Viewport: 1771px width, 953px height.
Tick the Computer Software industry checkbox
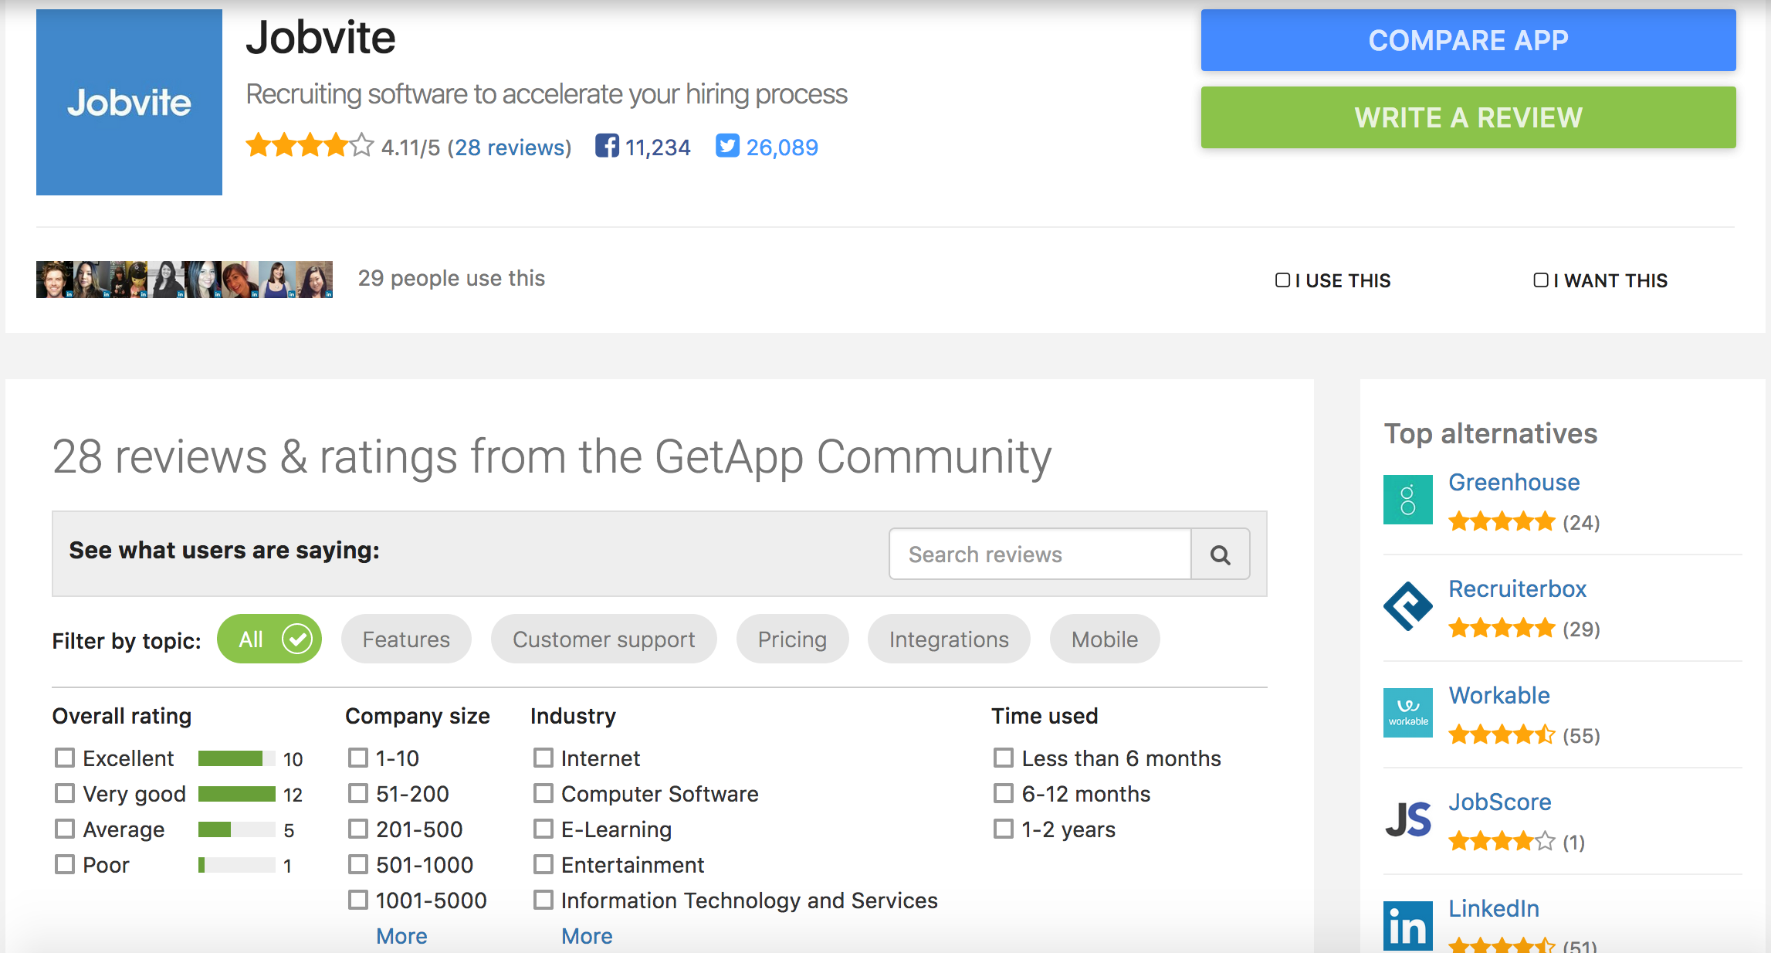point(543,793)
